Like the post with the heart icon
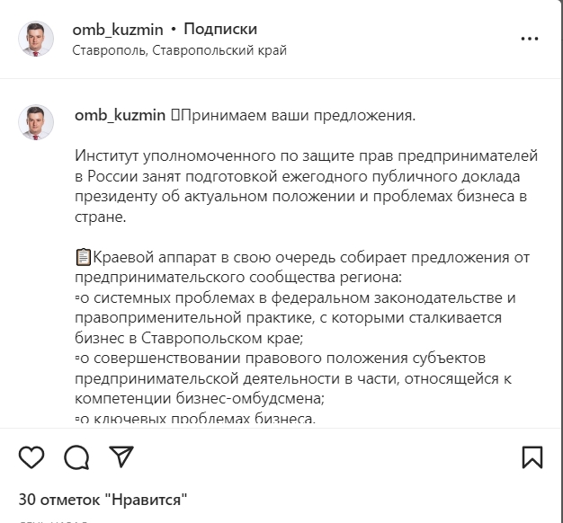 point(31,457)
